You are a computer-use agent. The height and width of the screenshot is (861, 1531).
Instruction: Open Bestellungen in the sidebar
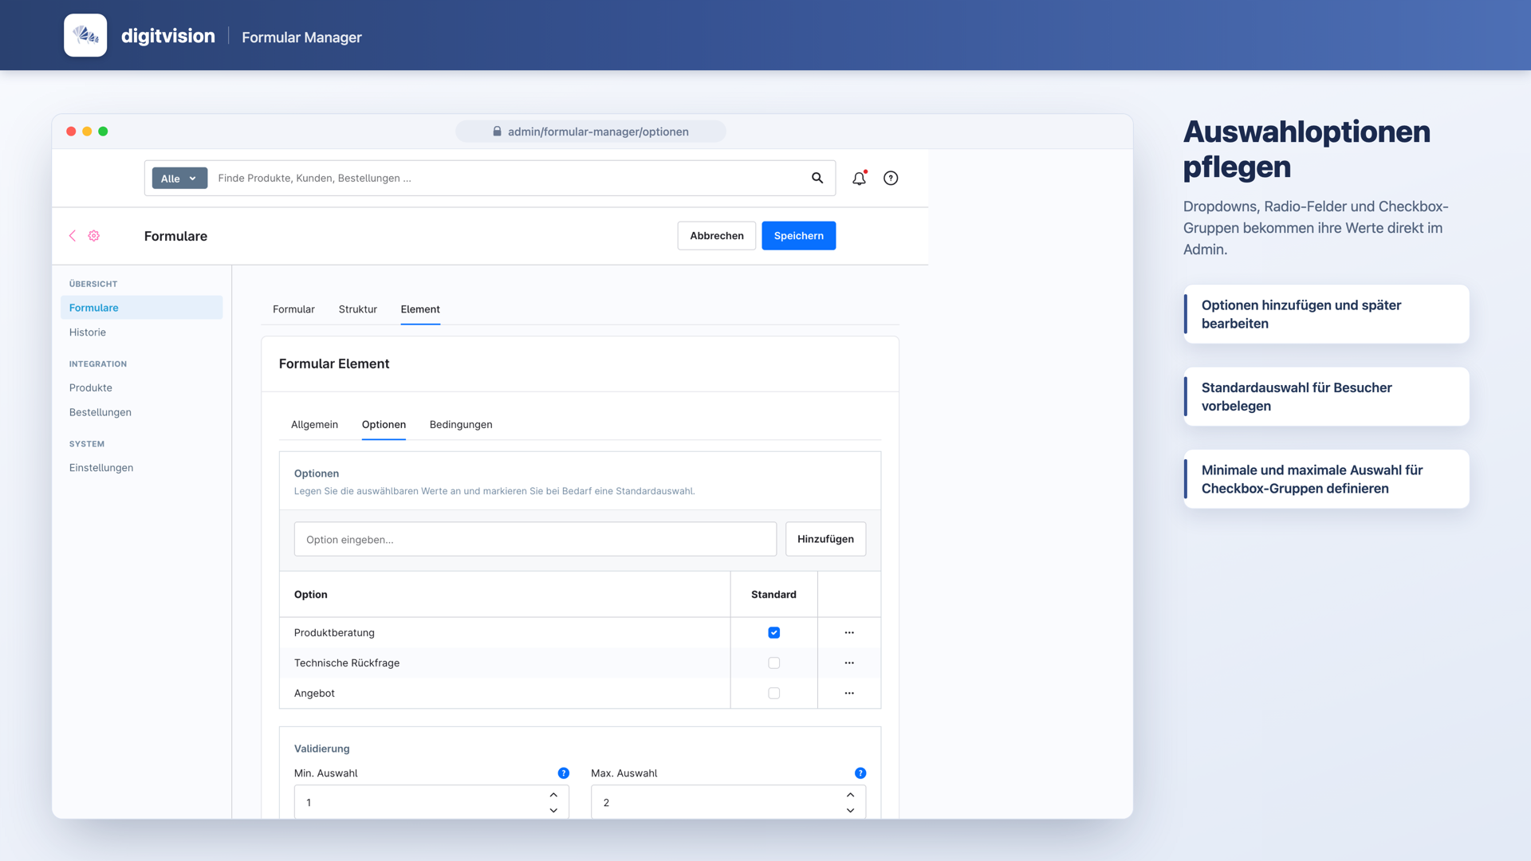(x=100, y=412)
